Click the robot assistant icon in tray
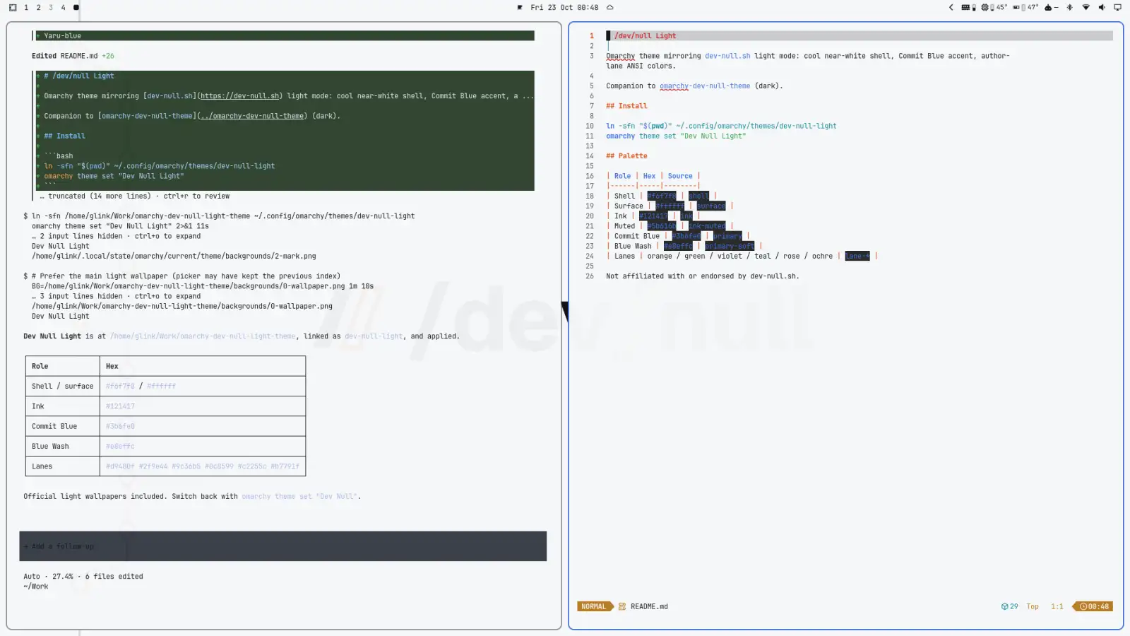Image resolution: width=1130 pixels, height=636 pixels. [x=1048, y=7]
